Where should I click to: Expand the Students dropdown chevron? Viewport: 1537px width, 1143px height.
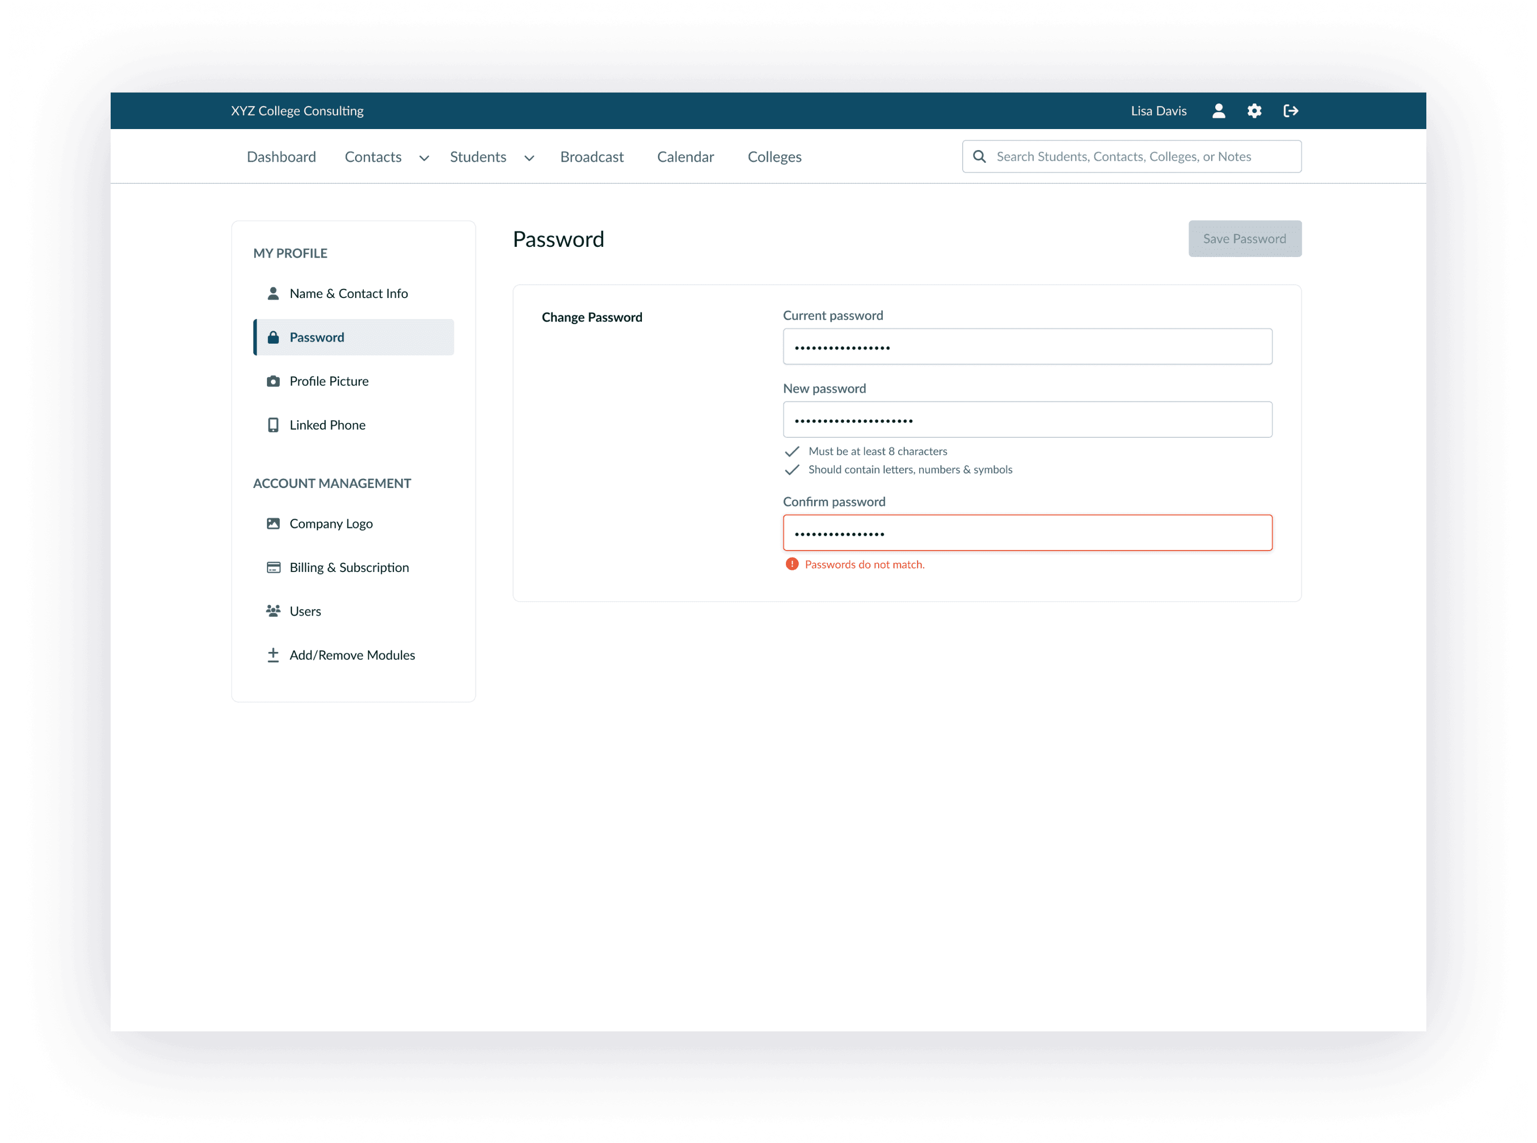pos(529,158)
